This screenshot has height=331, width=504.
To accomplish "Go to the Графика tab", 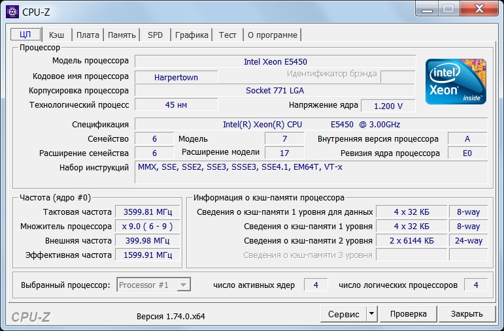I will (192, 35).
